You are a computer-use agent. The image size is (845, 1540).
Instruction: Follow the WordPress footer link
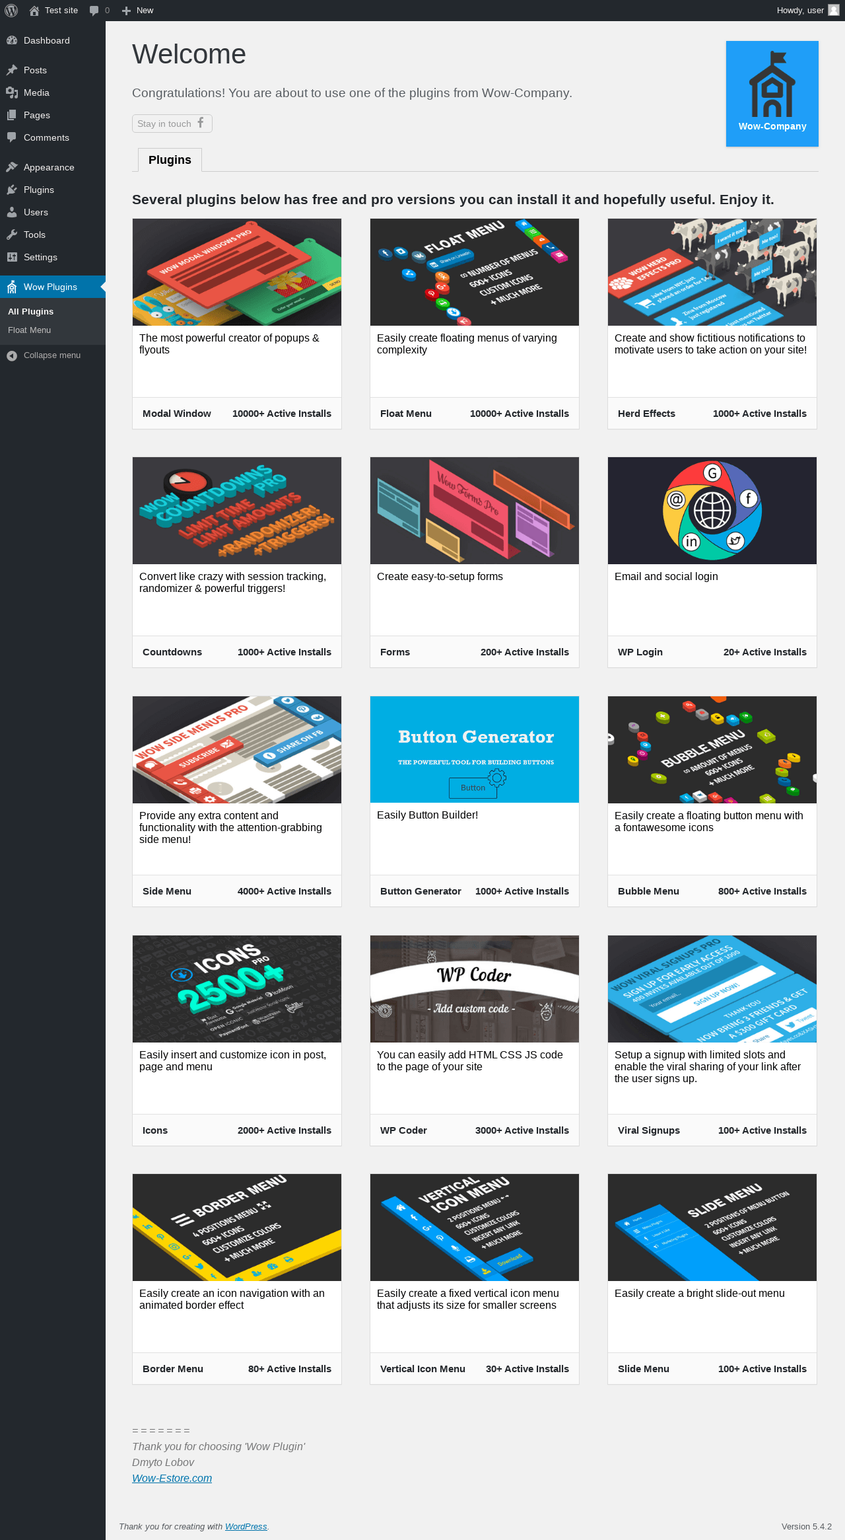pos(246,1526)
